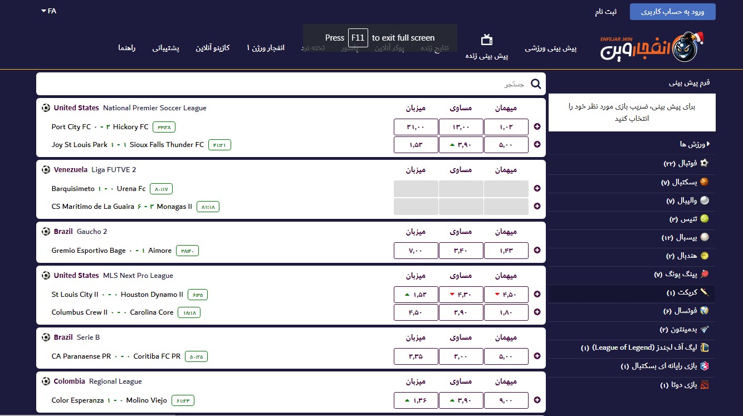The width and height of the screenshot is (743, 416).
Task: Pick draw odds for Columbus Crew II
Action: click(x=461, y=312)
